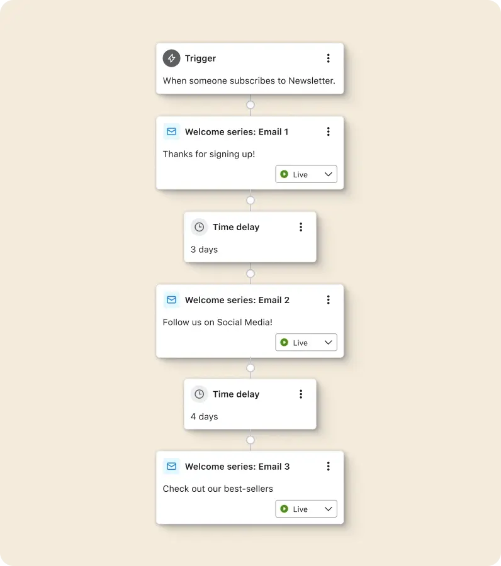Image resolution: width=501 pixels, height=566 pixels.
Task: Toggle the Live status on Email 2
Action: click(x=306, y=342)
